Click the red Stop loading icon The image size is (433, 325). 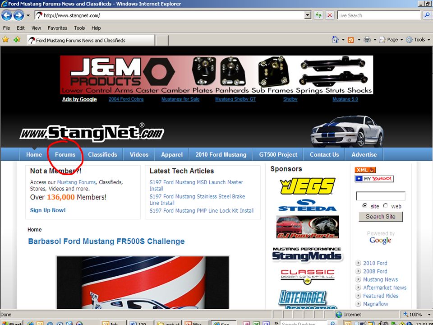(329, 15)
